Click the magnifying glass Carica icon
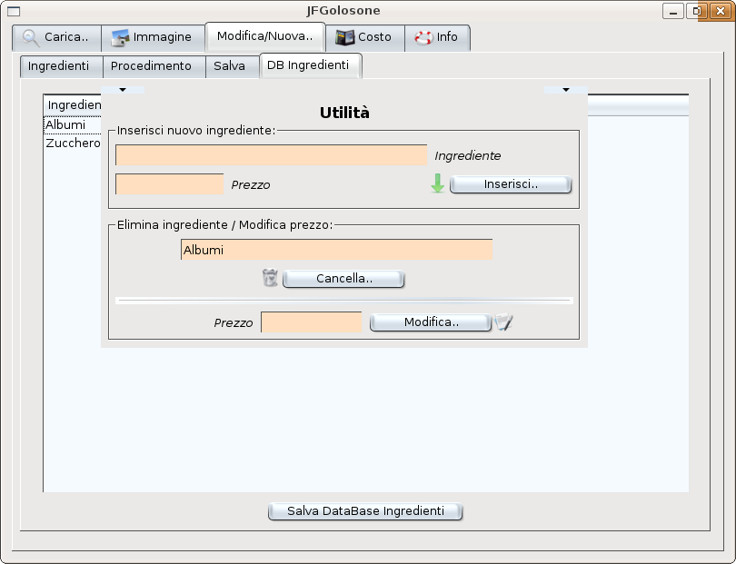Viewport: 736px width, 564px height. point(31,37)
